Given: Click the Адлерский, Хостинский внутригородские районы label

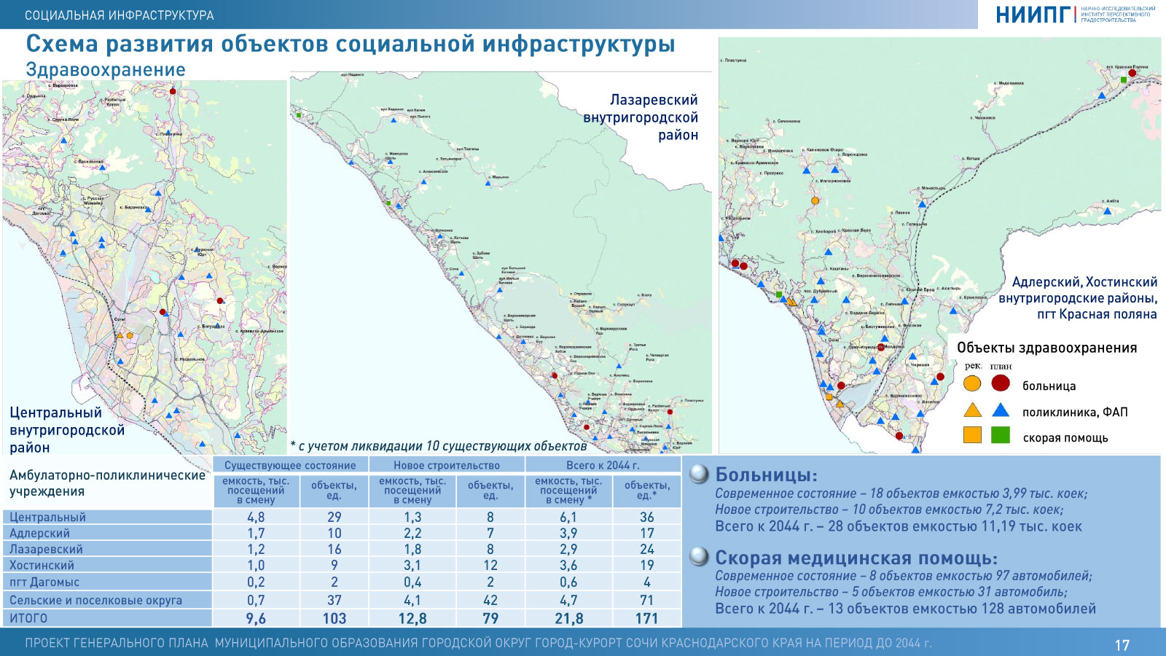Looking at the screenshot, I should click(1078, 298).
